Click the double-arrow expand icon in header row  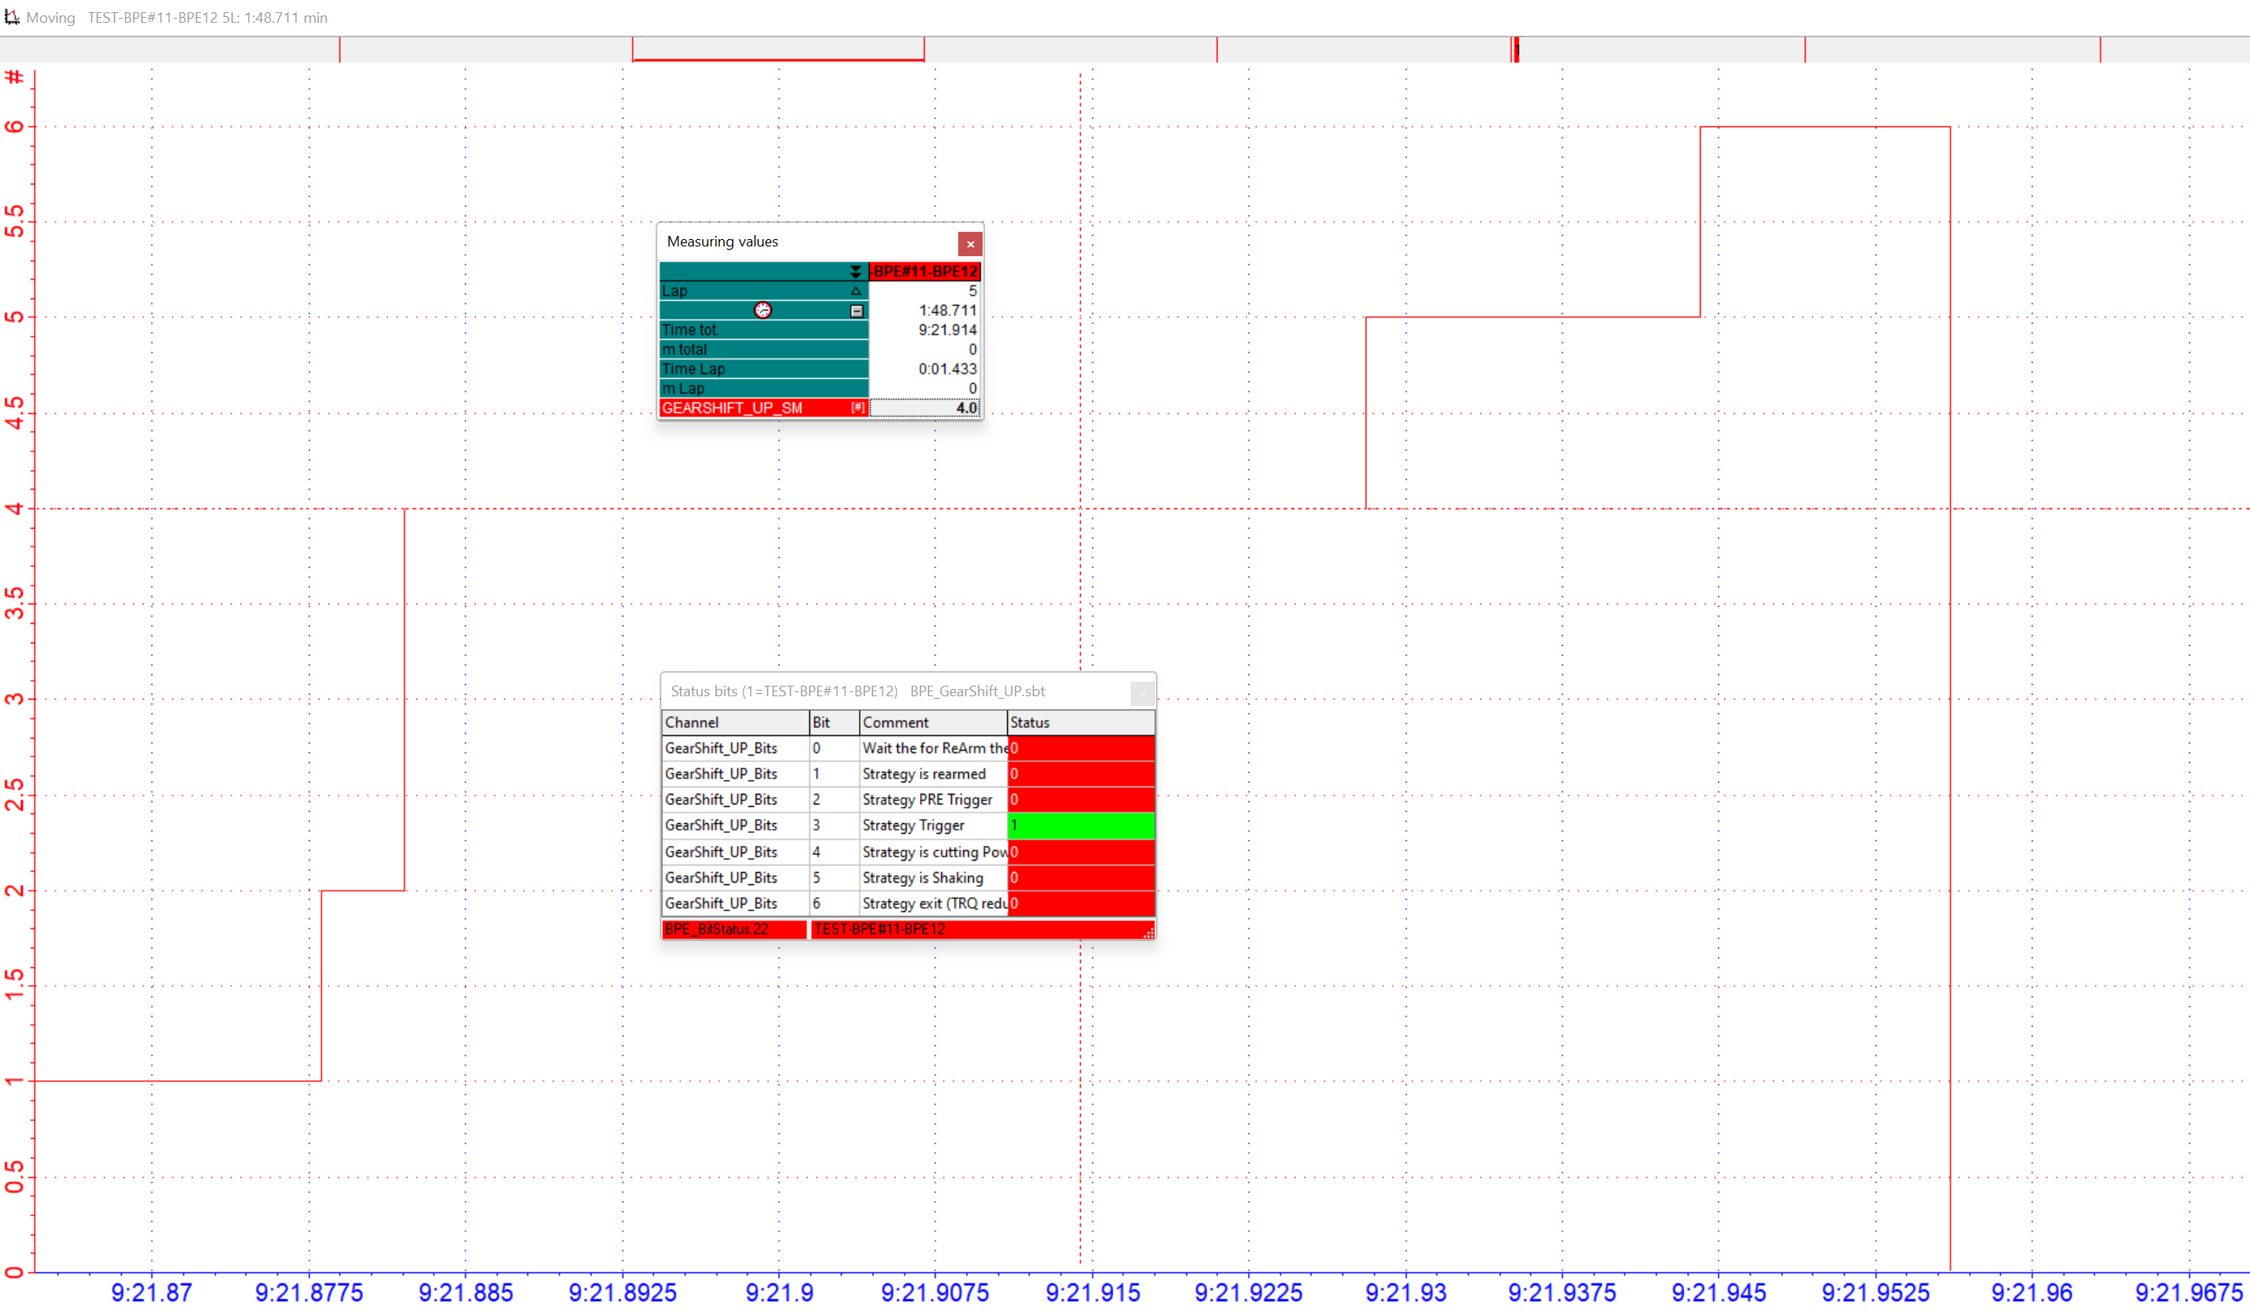(x=856, y=272)
